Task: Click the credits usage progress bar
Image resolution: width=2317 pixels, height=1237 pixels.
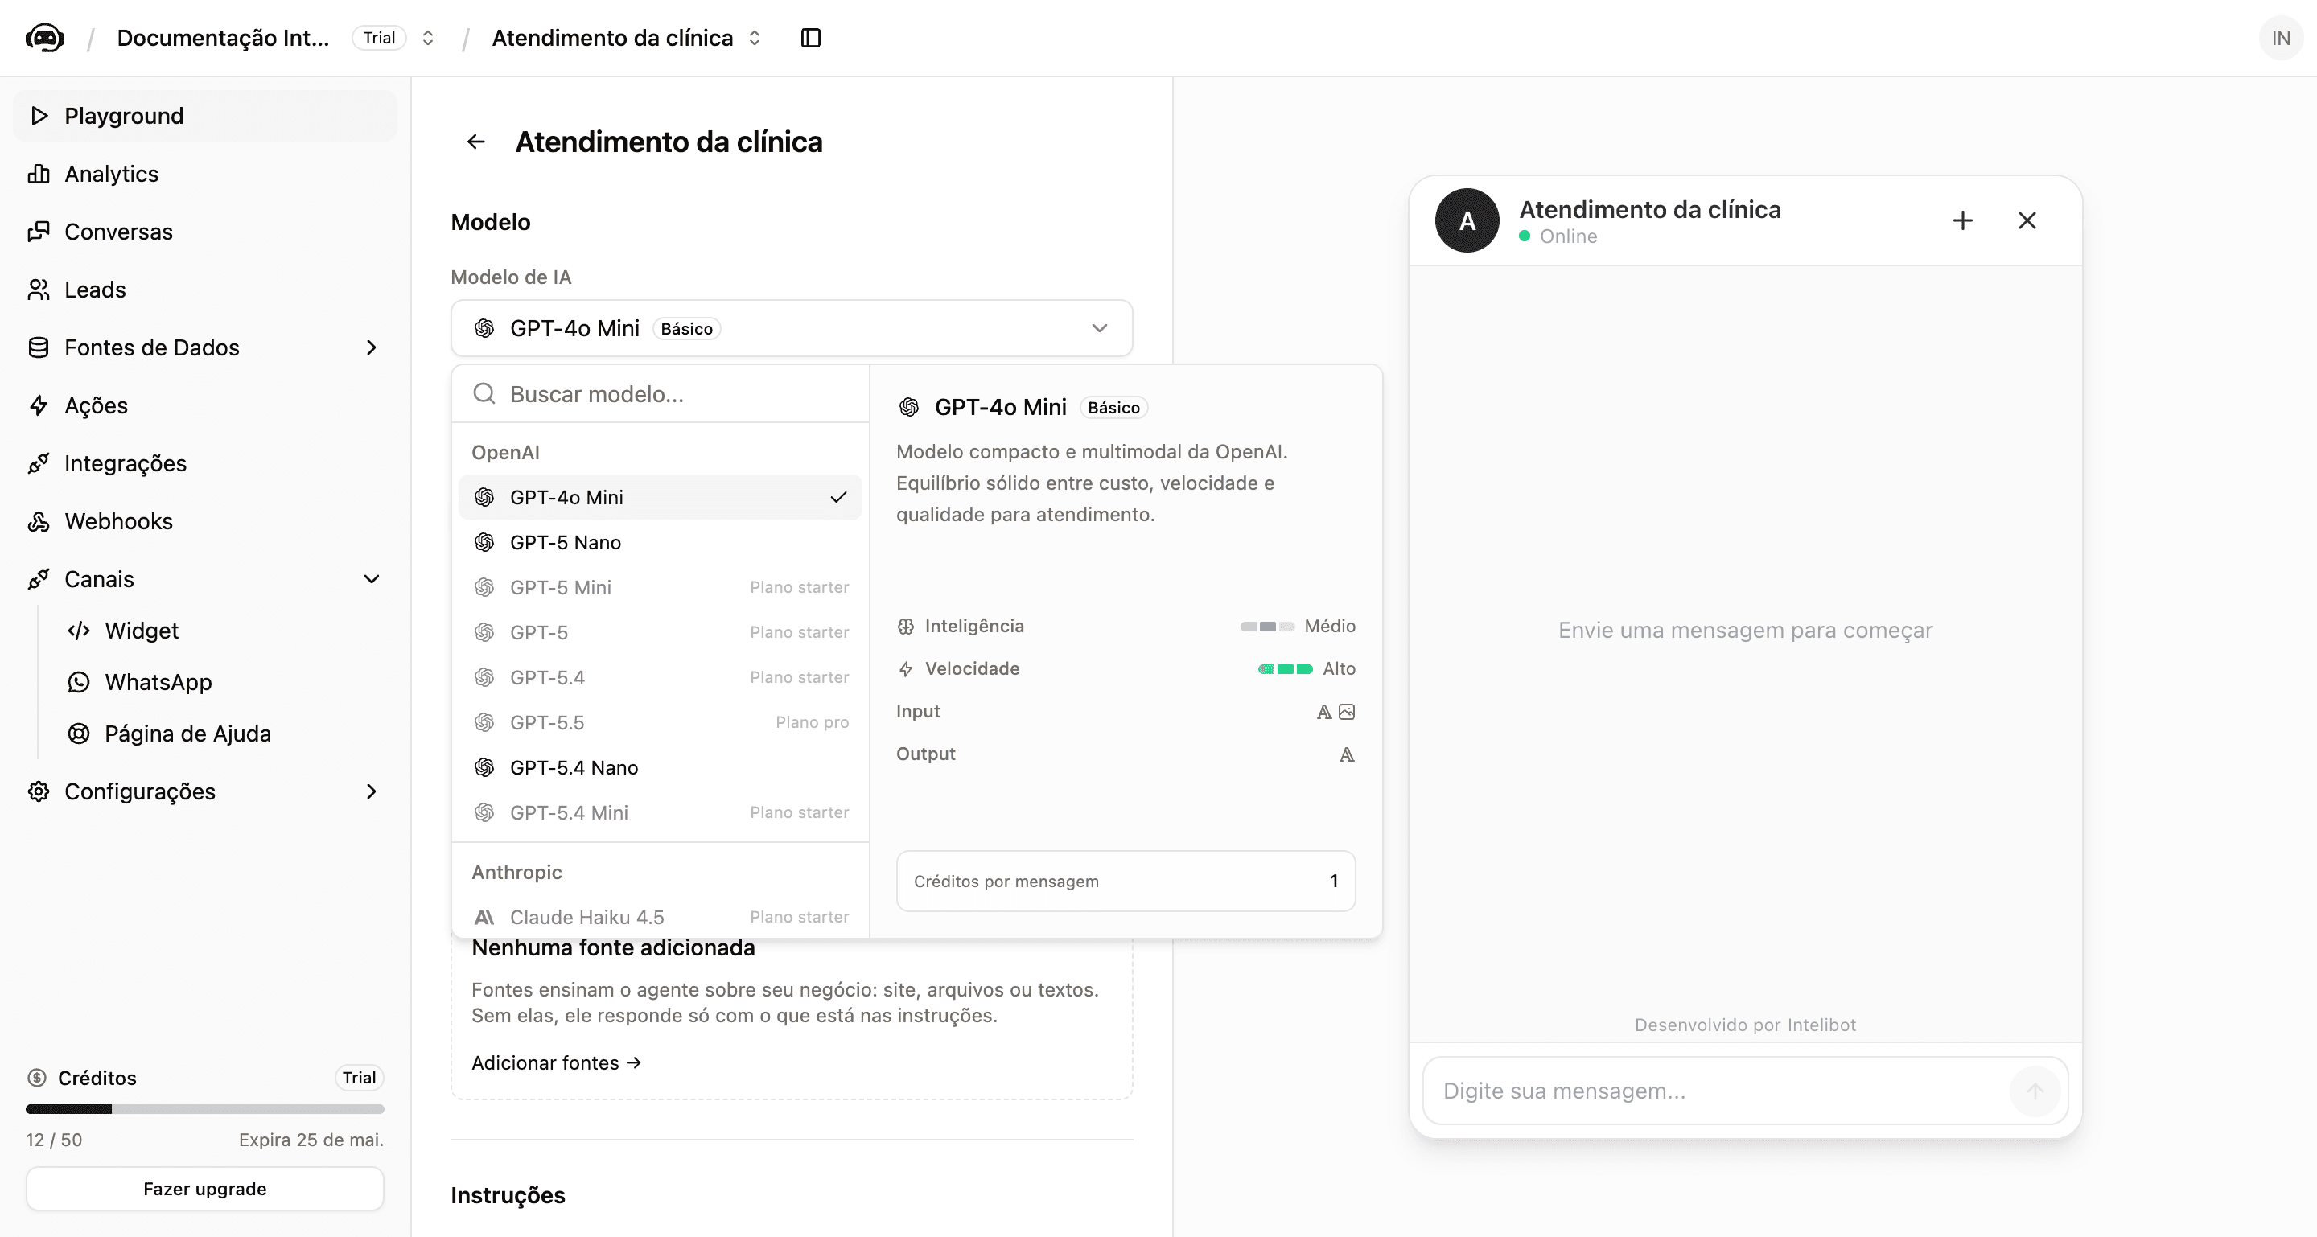Action: point(205,1109)
